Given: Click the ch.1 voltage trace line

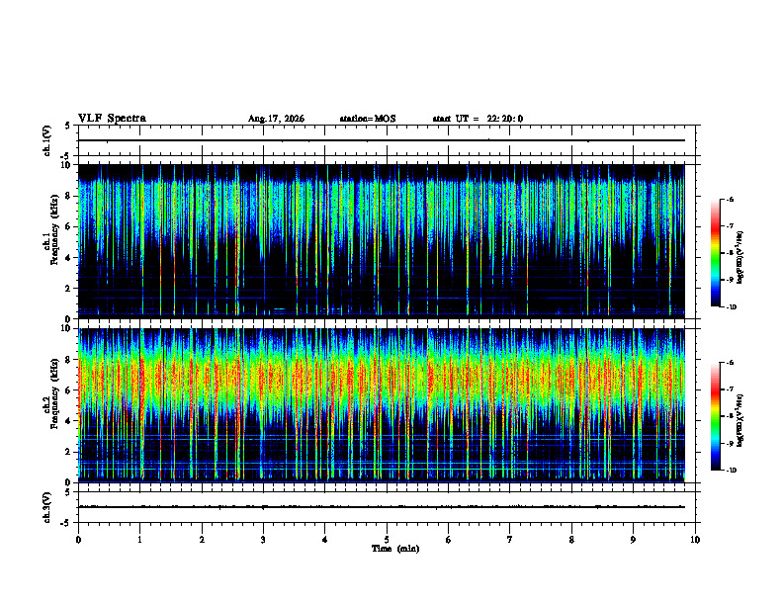Looking at the screenshot, I should click(382, 140).
